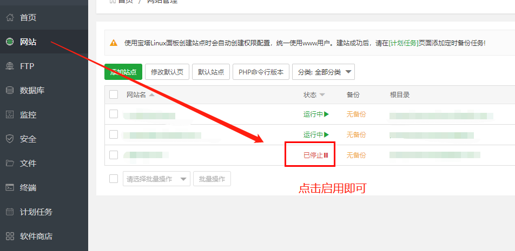515x251 pixels.
Task: Tick the checkbox of the first site row
Action: click(114, 114)
